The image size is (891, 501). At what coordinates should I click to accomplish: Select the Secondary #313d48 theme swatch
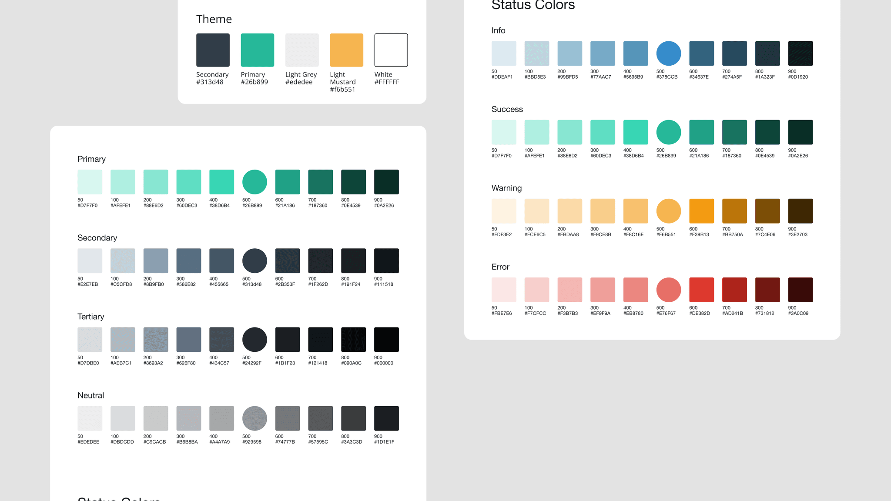213,50
